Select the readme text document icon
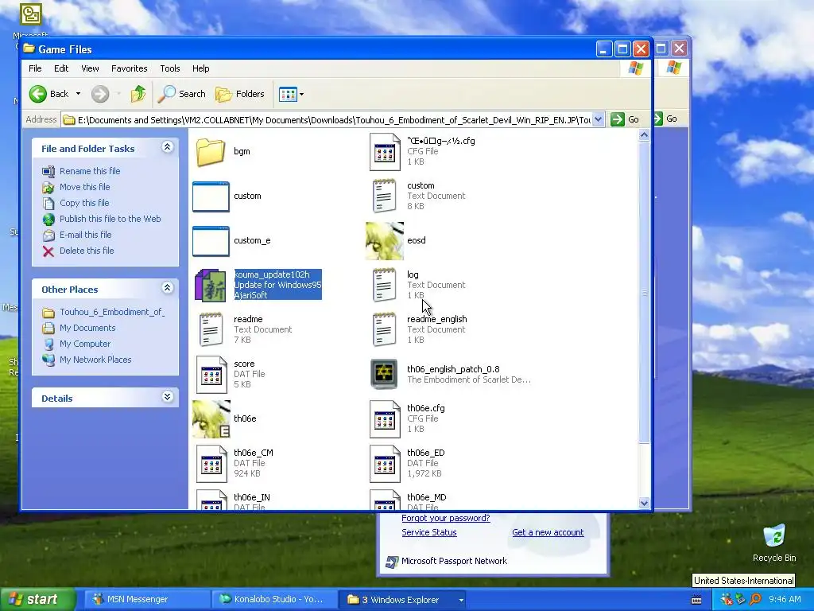Image resolution: width=814 pixels, height=611 pixels. tap(211, 329)
